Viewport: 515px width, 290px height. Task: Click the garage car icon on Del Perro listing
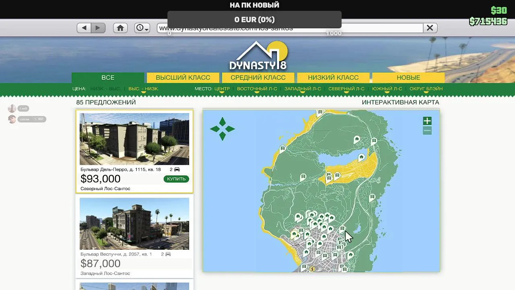coord(177,170)
